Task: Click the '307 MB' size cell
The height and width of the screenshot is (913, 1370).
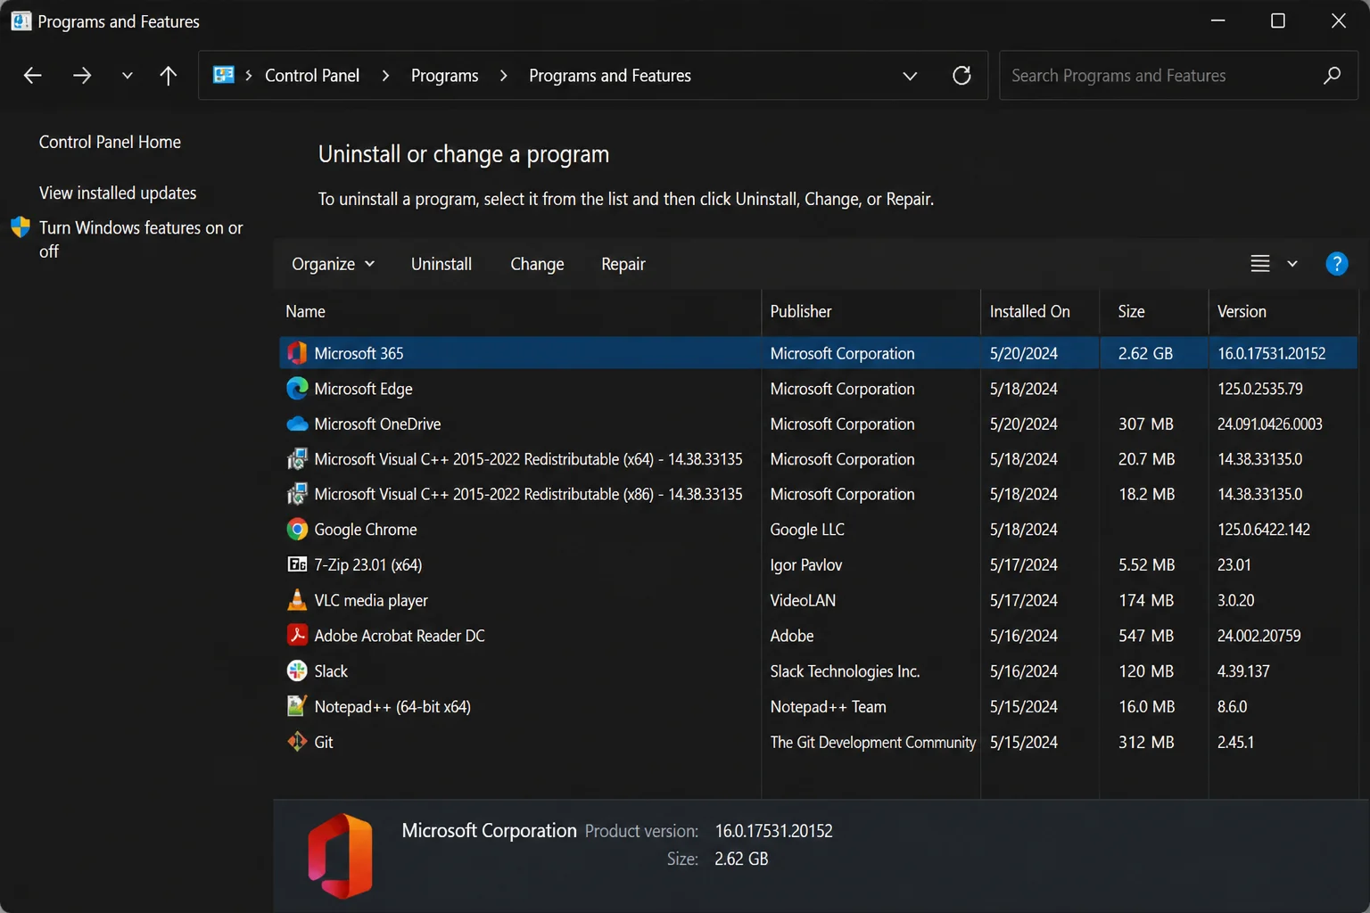Action: coord(1146,424)
